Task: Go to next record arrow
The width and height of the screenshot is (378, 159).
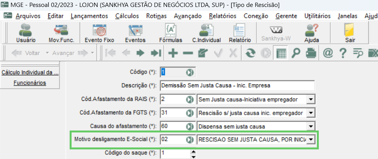Action: coord(140,53)
